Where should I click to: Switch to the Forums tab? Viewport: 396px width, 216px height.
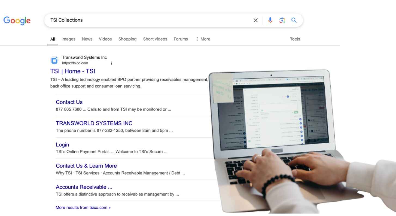click(181, 39)
